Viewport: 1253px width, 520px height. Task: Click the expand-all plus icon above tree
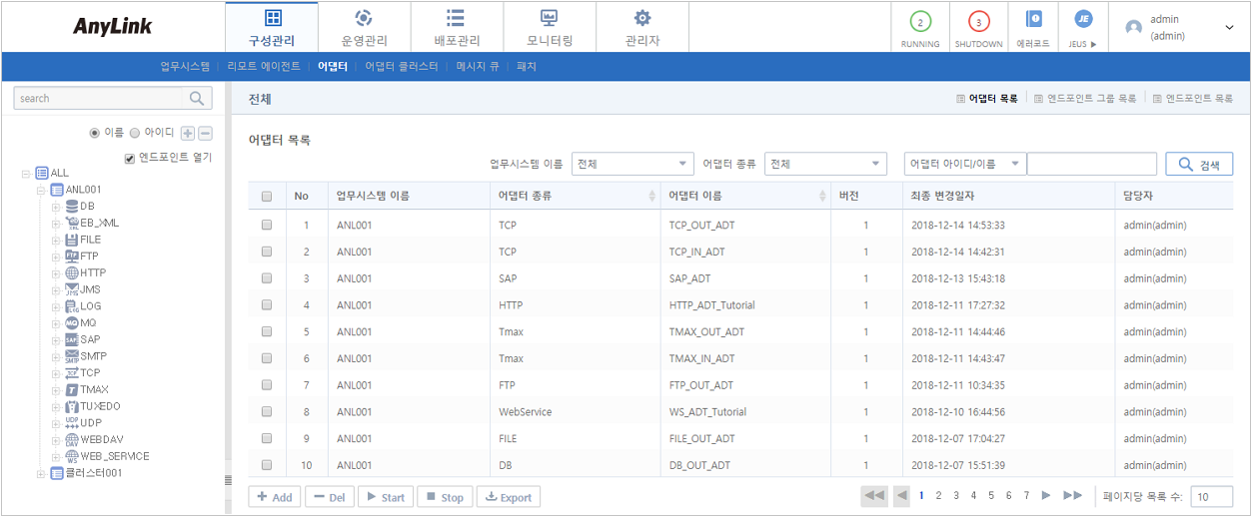(x=188, y=133)
